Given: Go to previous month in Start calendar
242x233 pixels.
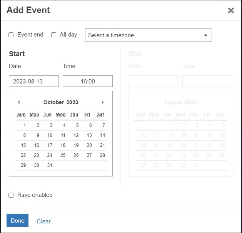Looking at the screenshot, I should tap(18, 102).
